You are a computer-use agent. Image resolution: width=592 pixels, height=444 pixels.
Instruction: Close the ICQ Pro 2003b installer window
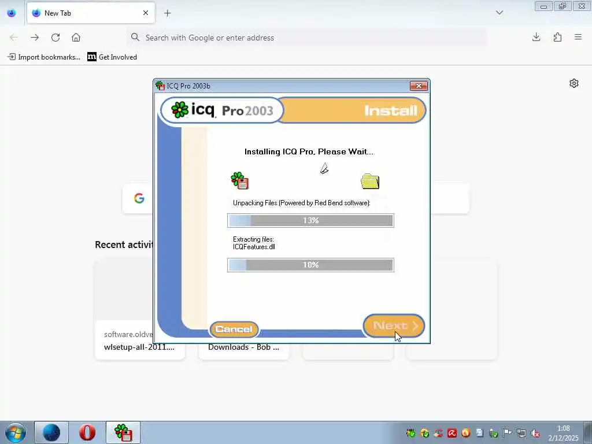tap(419, 86)
